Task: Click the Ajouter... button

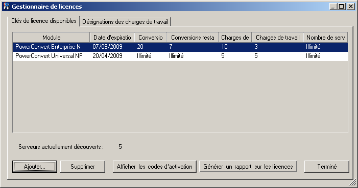Action: click(x=35, y=167)
